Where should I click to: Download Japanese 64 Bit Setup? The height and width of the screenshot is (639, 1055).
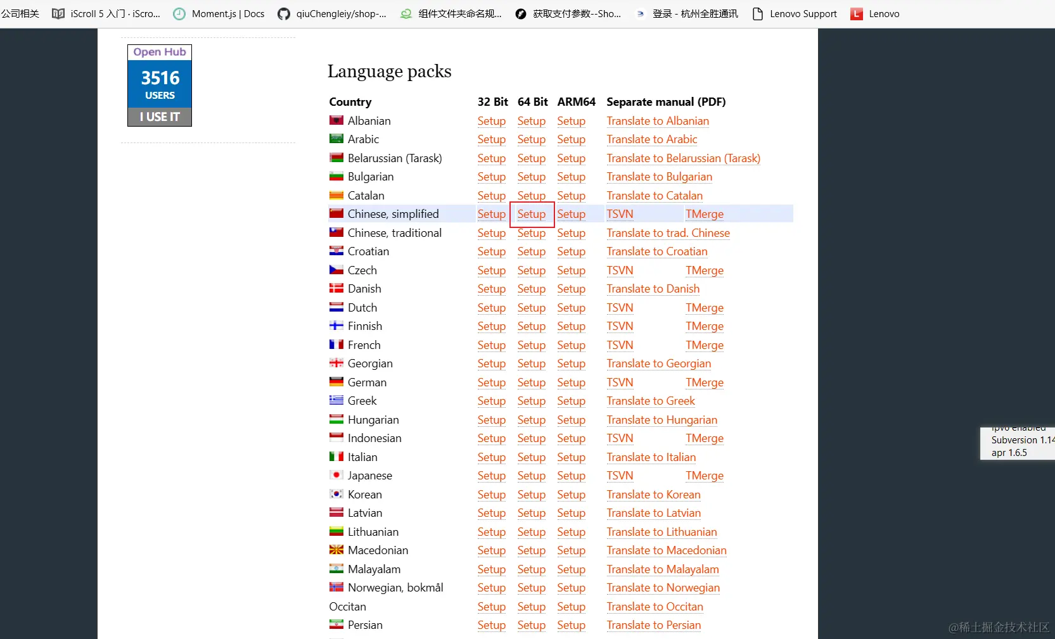point(532,476)
